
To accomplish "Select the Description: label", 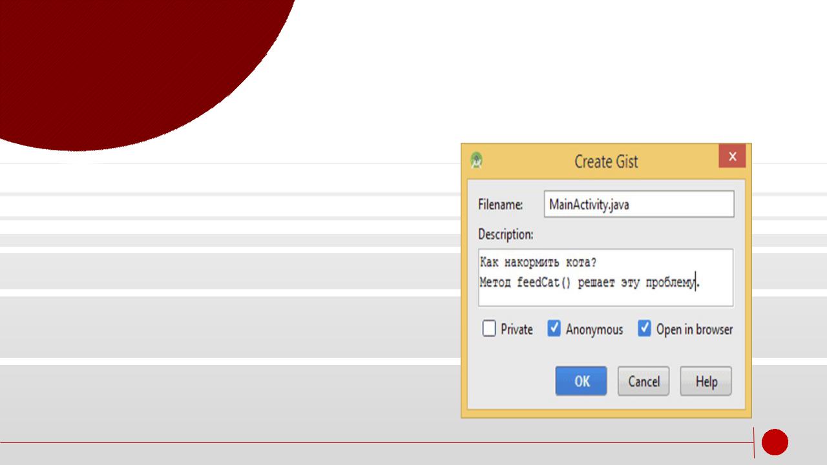I will click(x=505, y=234).
